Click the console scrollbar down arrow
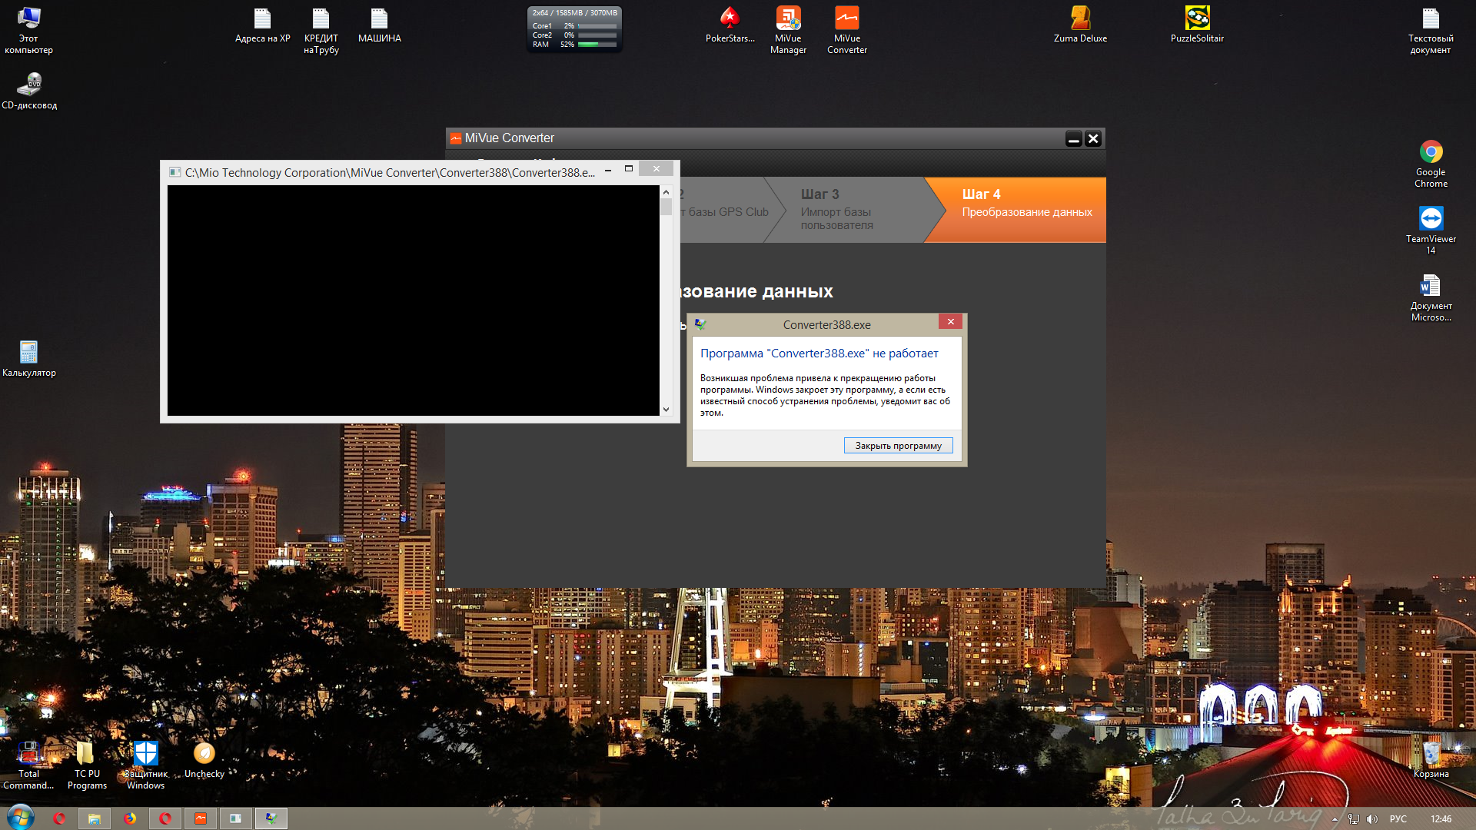Image resolution: width=1476 pixels, height=830 pixels. point(666,410)
